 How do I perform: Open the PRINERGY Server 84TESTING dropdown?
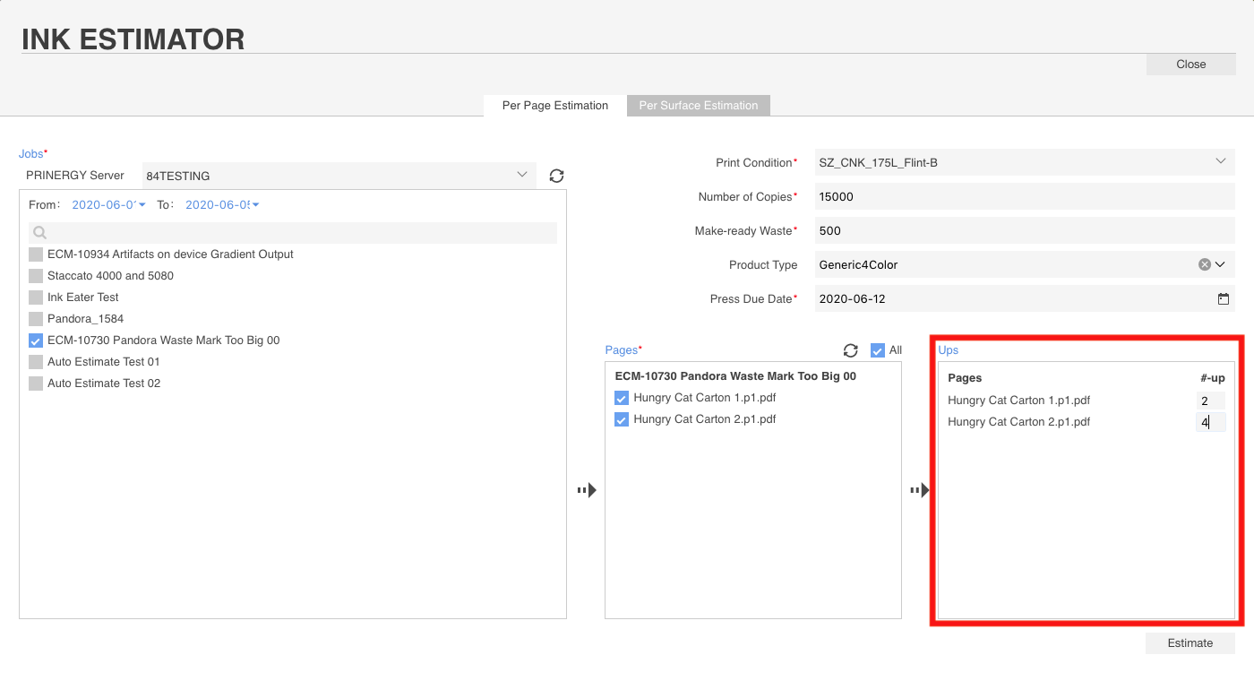[339, 176]
